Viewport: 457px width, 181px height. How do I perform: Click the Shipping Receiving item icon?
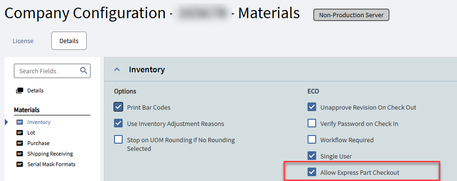pyautogui.click(x=20, y=154)
